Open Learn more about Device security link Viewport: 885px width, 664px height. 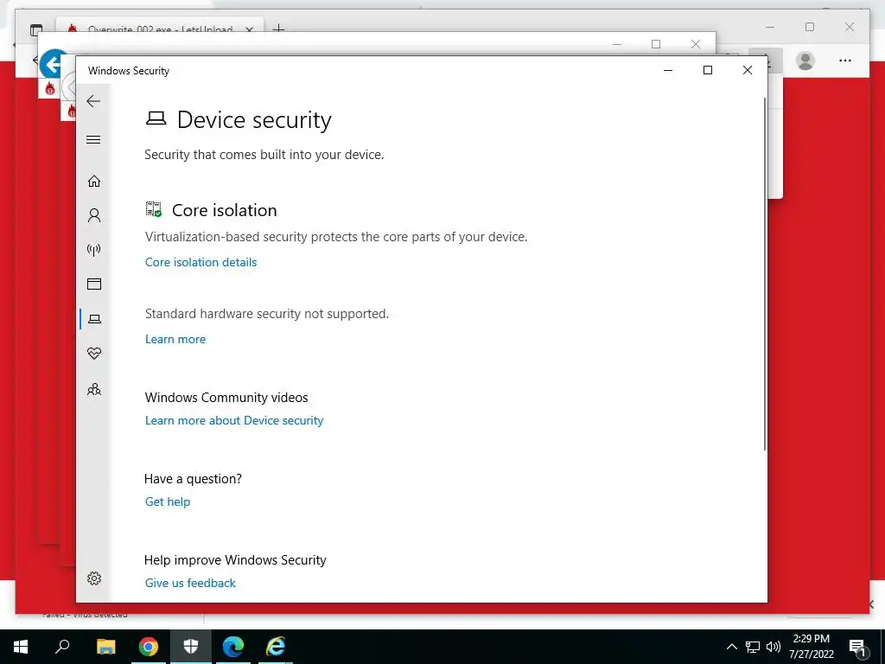[x=234, y=420]
